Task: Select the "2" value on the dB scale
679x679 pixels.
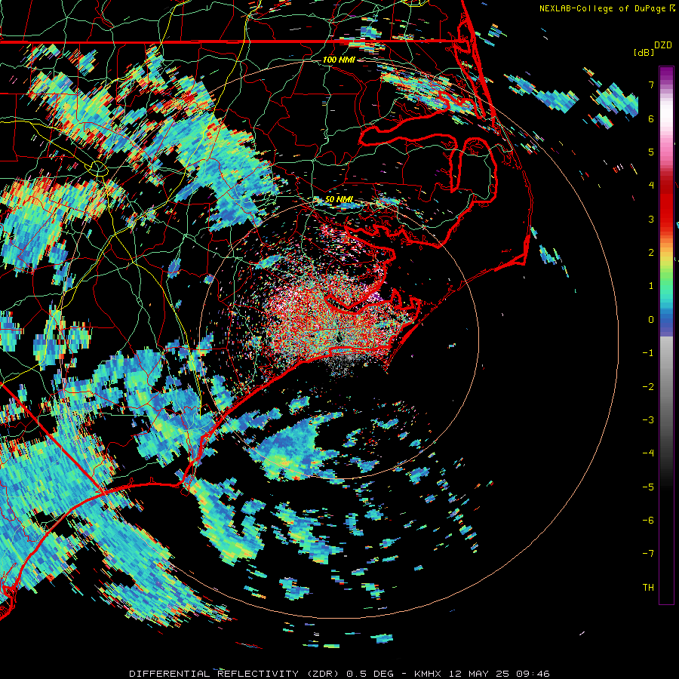Action: point(651,253)
